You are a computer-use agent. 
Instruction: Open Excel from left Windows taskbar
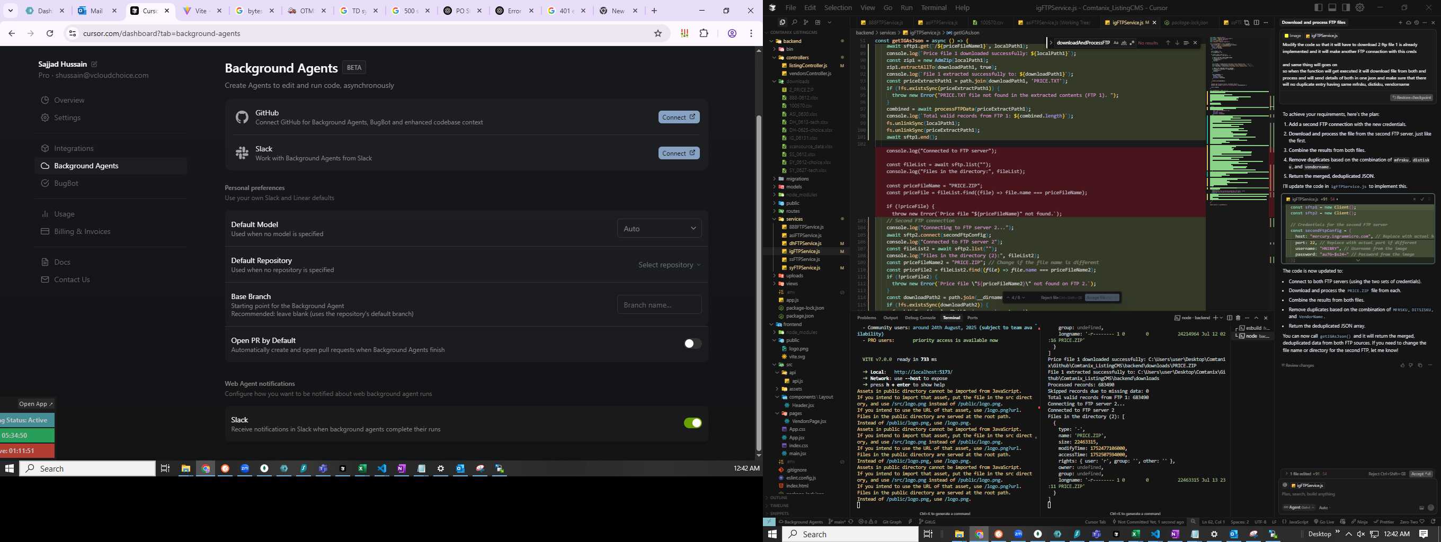[362, 469]
